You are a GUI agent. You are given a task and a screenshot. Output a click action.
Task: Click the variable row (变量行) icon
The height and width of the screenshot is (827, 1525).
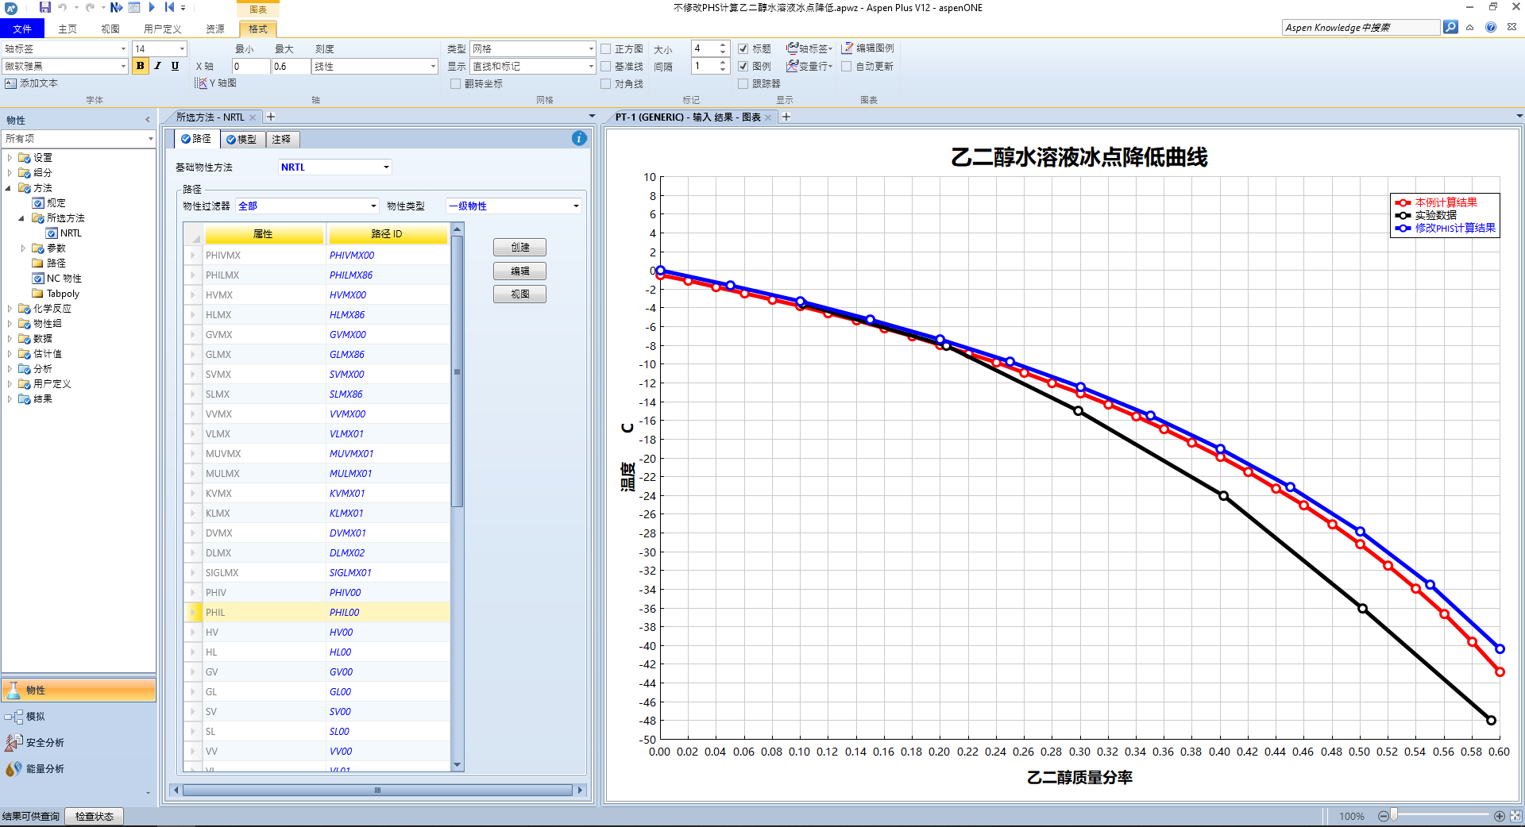(792, 66)
